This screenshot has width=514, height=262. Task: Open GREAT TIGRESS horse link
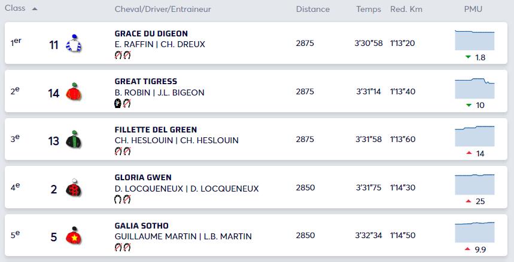click(x=145, y=81)
